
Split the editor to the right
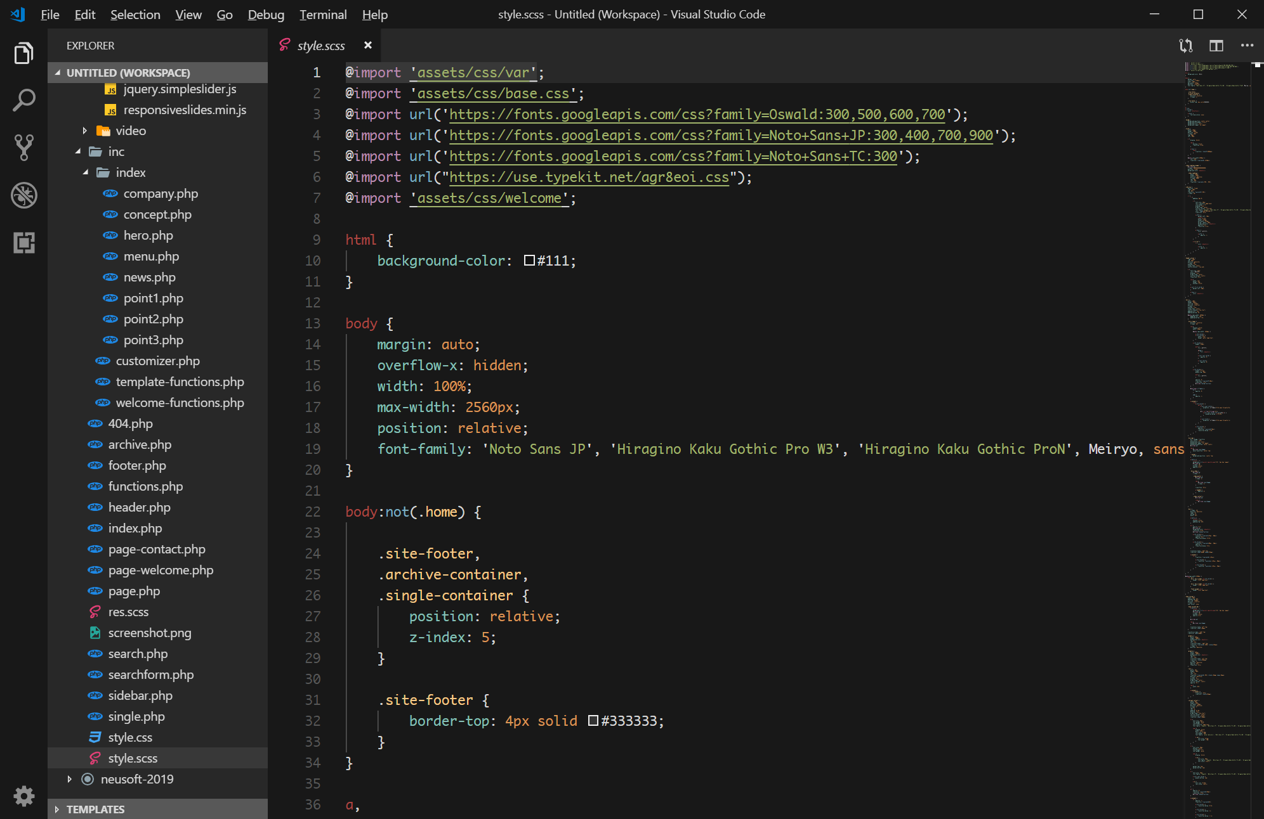click(1216, 46)
